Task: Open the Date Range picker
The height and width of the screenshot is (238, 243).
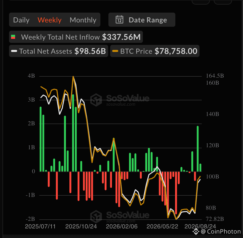Action: click(142, 20)
